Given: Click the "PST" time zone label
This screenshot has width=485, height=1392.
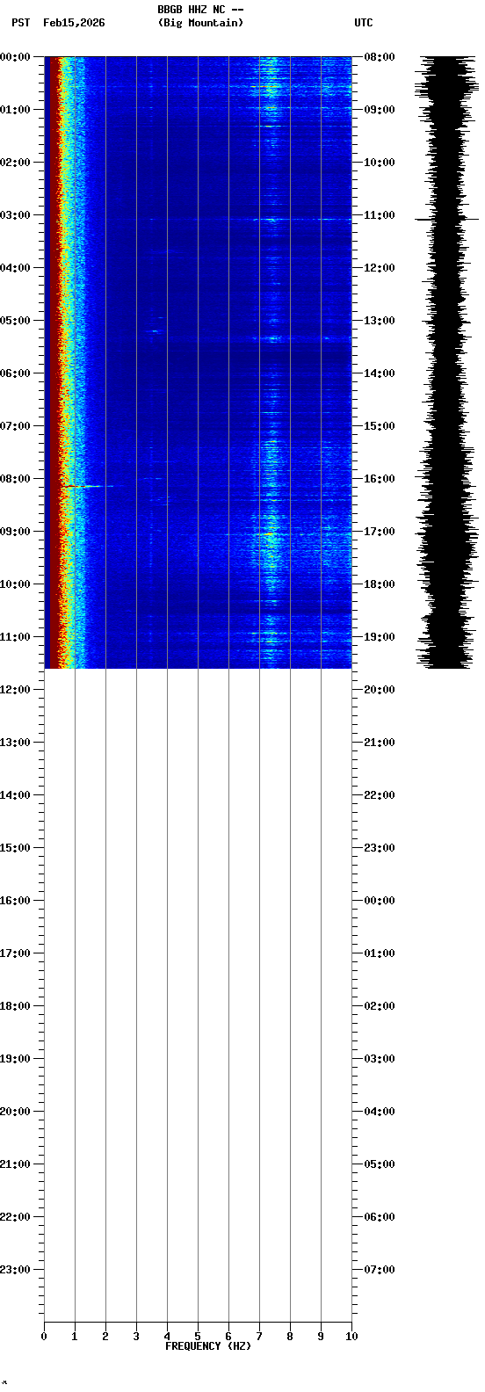Looking at the screenshot, I should pyautogui.click(x=20, y=23).
